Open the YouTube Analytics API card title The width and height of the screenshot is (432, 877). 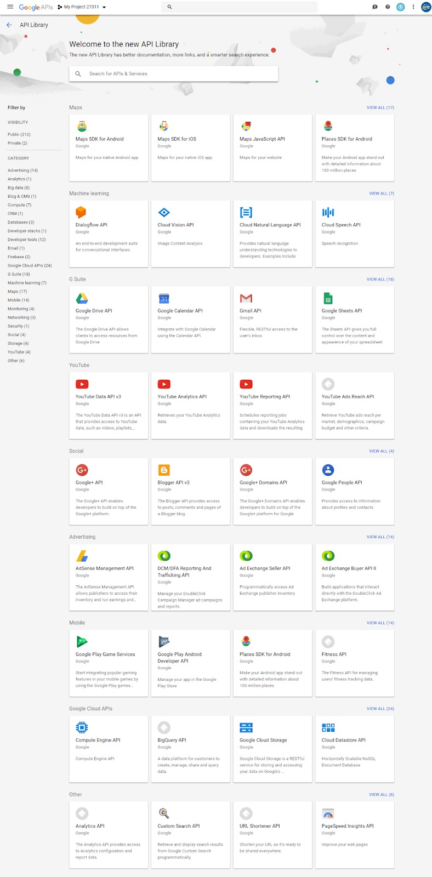pos(182,396)
